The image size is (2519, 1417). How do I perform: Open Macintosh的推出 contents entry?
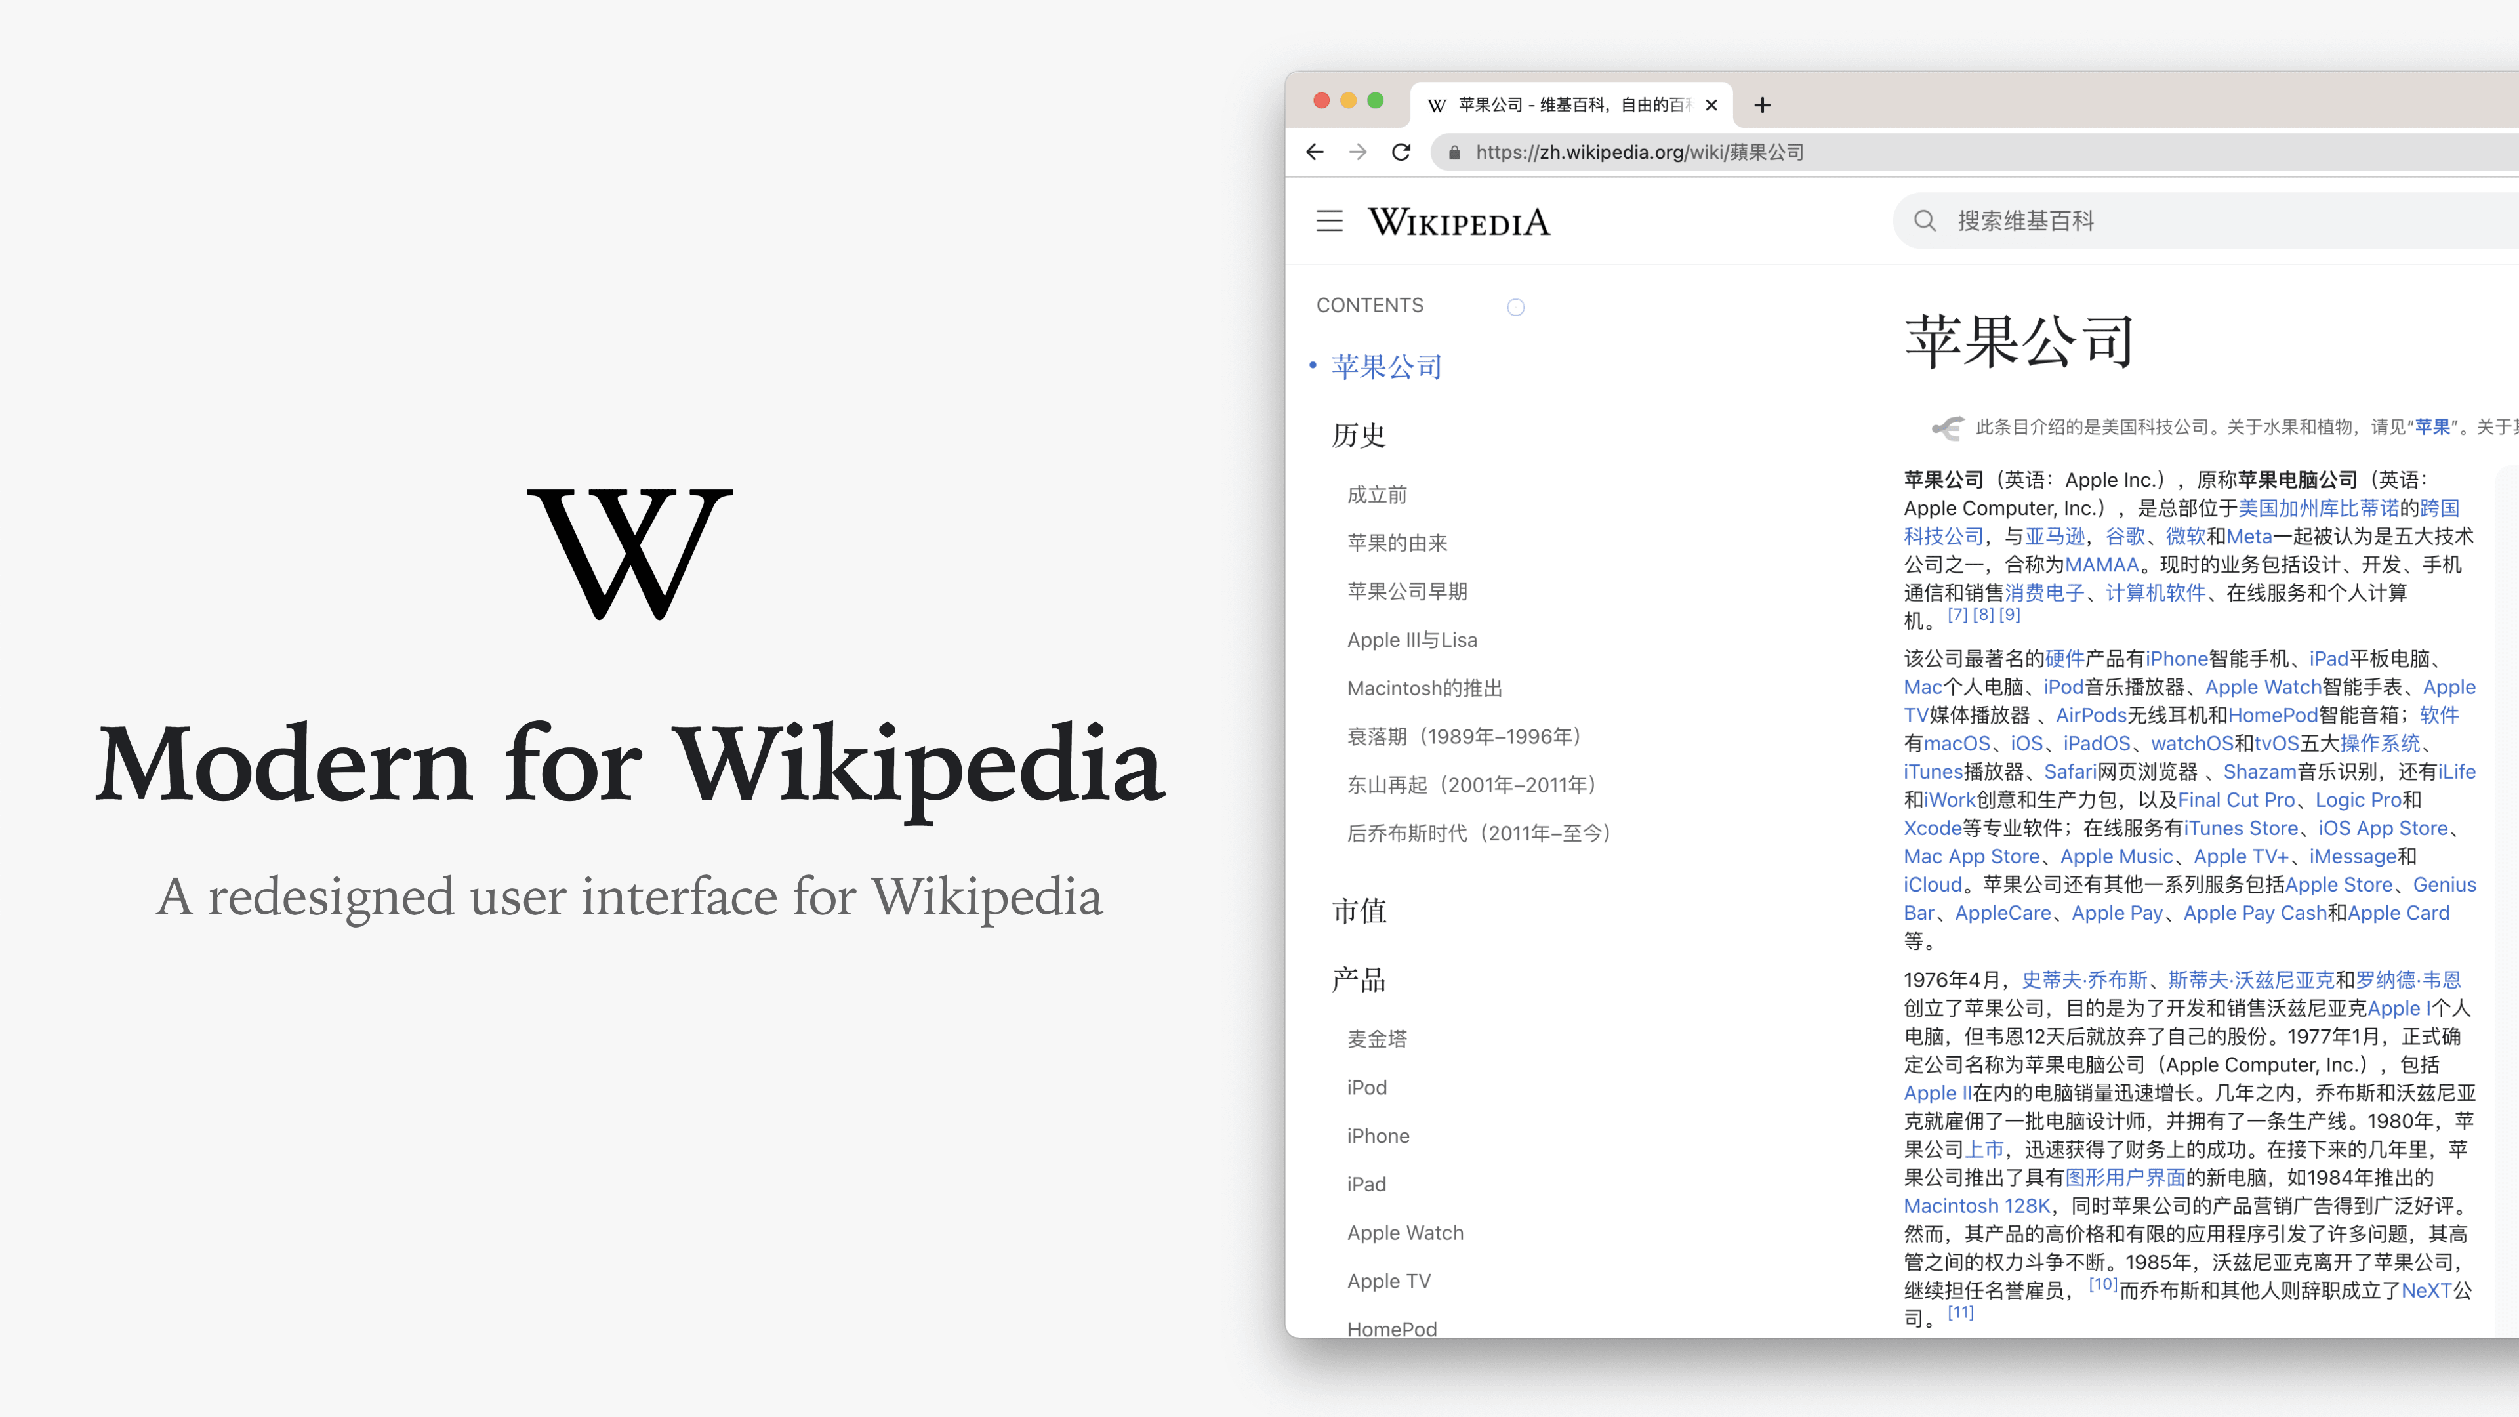[x=1425, y=688]
